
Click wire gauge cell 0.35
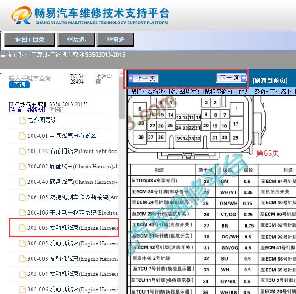coord(248,192)
